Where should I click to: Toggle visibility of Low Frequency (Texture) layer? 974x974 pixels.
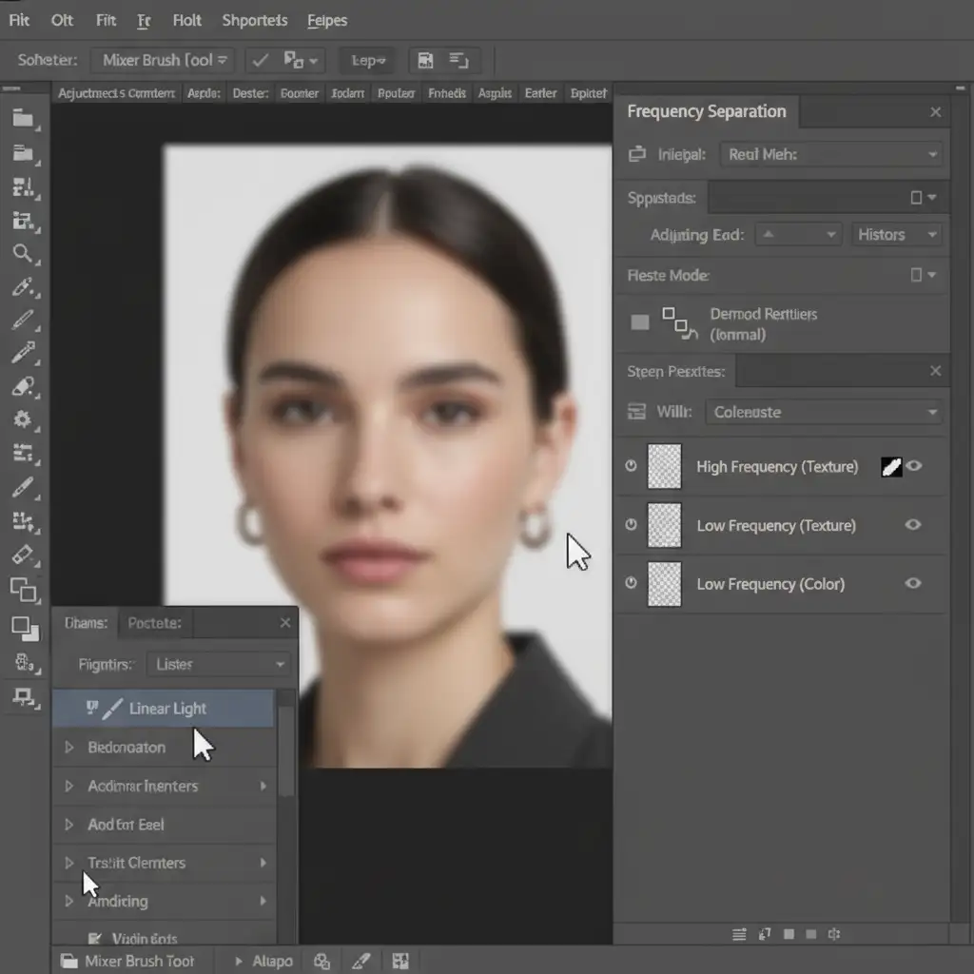(914, 525)
